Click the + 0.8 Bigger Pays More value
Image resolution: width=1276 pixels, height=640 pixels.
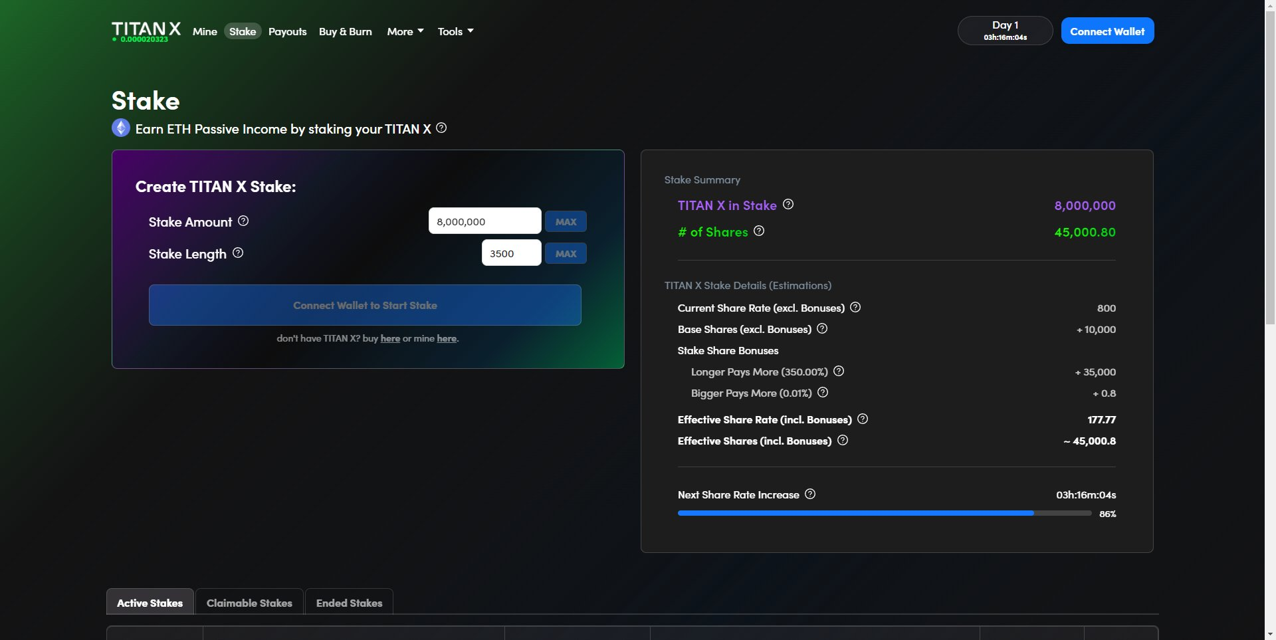[1104, 393]
